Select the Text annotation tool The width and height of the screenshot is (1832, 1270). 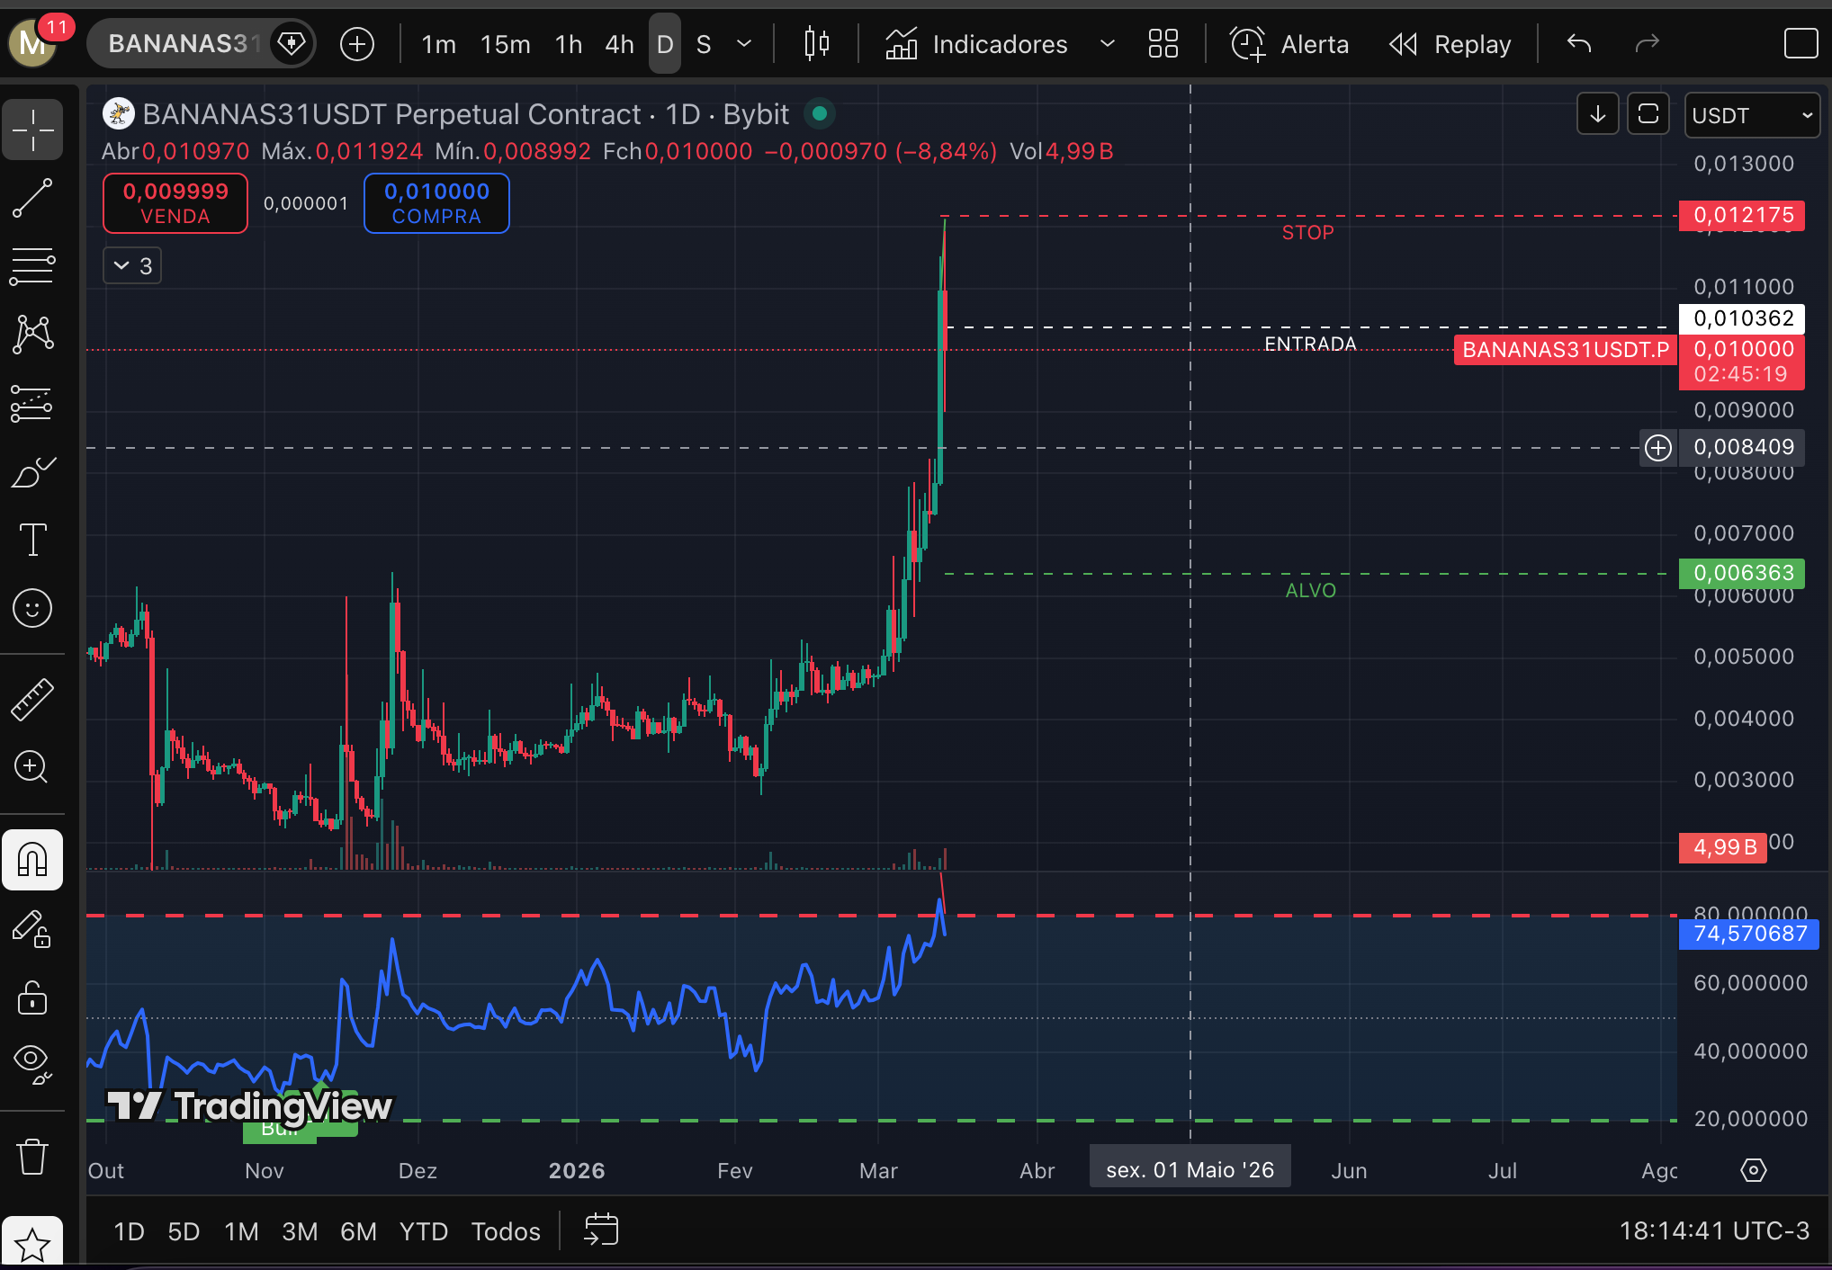[32, 540]
